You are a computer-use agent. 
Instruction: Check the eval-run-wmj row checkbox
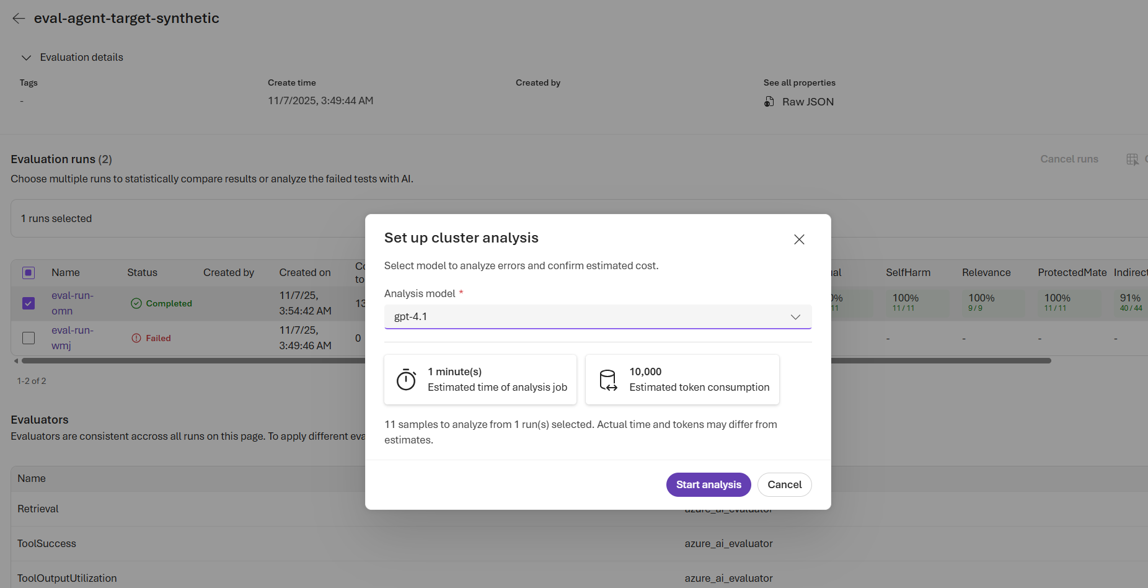click(28, 338)
